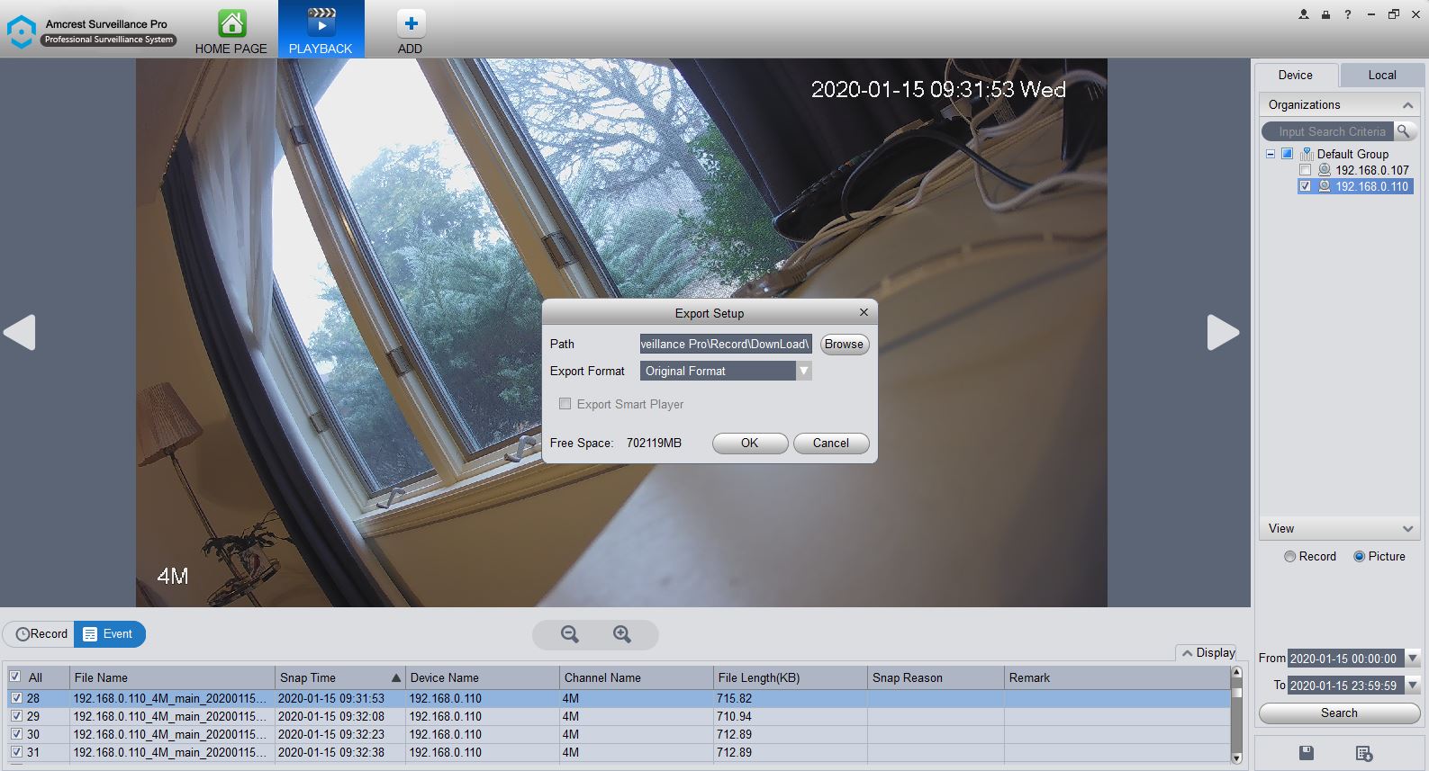Click the Default Group organization icon
Image resolution: width=1429 pixels, height=771 pixels.
(1307, 154)
